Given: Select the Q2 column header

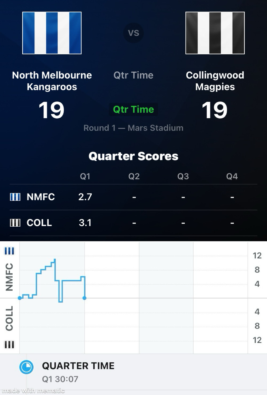Looking at the screenshot, I should pyautogui.click(x=134, y=176).
